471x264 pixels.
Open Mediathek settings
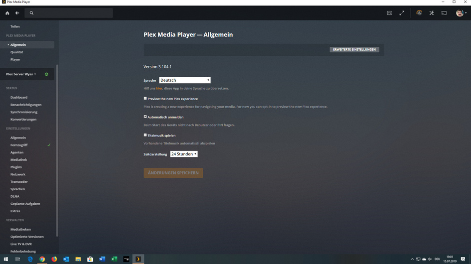click(x=18, y=160)
